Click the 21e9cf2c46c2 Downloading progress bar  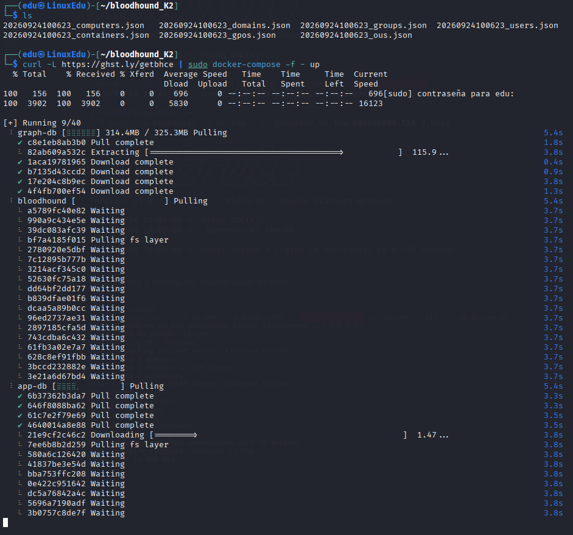pyautogui.click(x=278, y=435)
